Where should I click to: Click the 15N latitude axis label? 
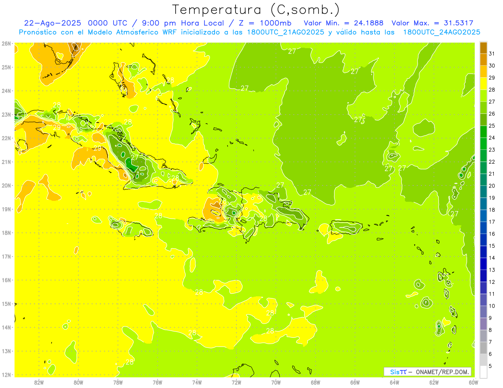[6, 304]
